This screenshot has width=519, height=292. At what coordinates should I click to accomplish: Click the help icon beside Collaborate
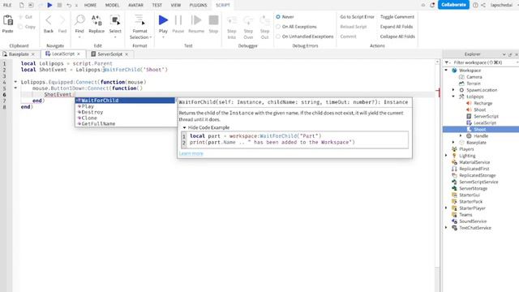475,5
